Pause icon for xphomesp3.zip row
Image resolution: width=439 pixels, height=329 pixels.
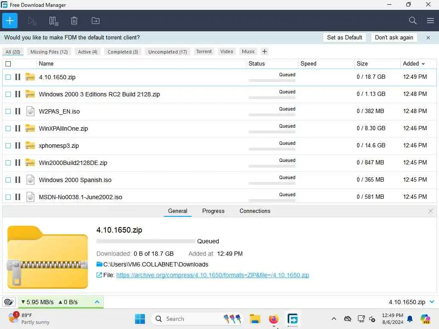pyautogui.click(x=18, y=146)
